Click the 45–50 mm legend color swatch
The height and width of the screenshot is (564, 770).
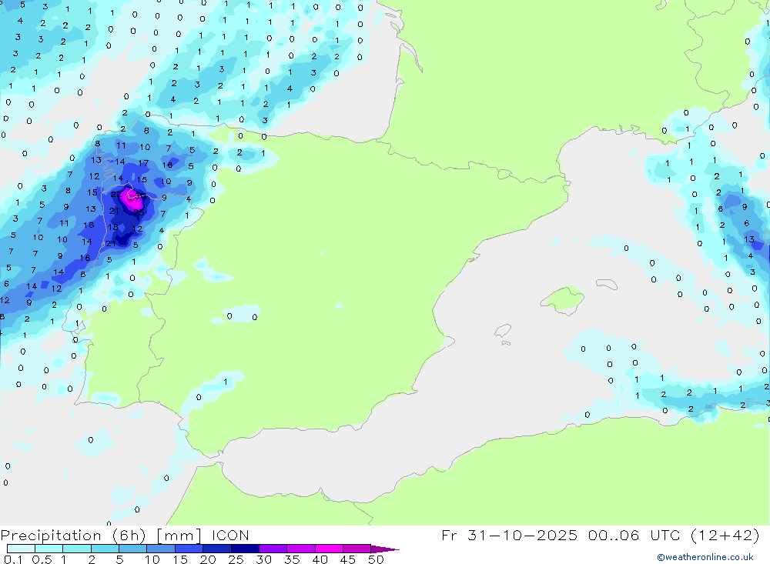[357, 549]
